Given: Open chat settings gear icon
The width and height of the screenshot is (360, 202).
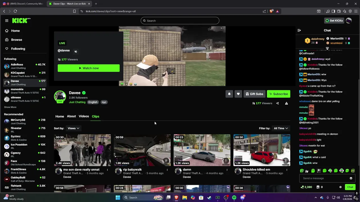Looking at the screenshot, I should [340, 187].
